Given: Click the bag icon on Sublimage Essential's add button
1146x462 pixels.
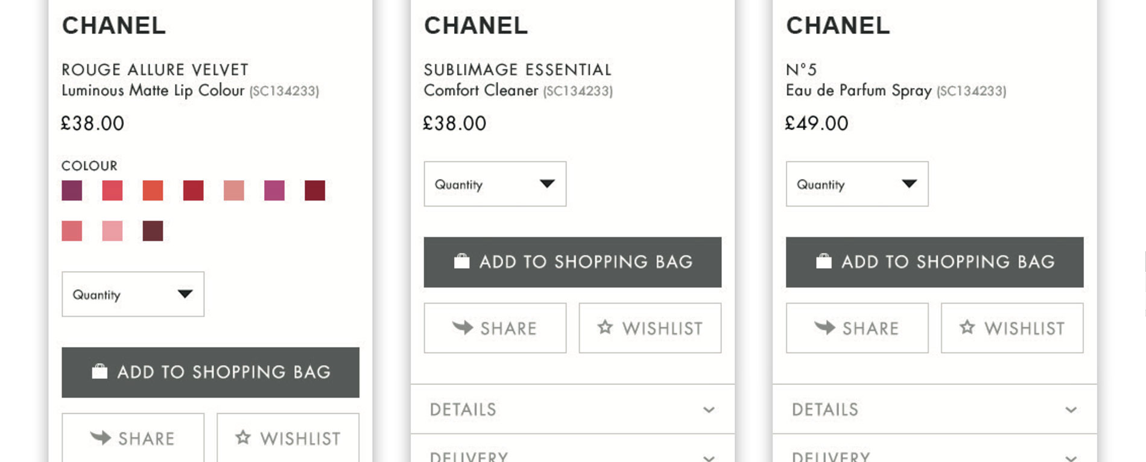Looking at the screenshot, I should coord(462,261).
